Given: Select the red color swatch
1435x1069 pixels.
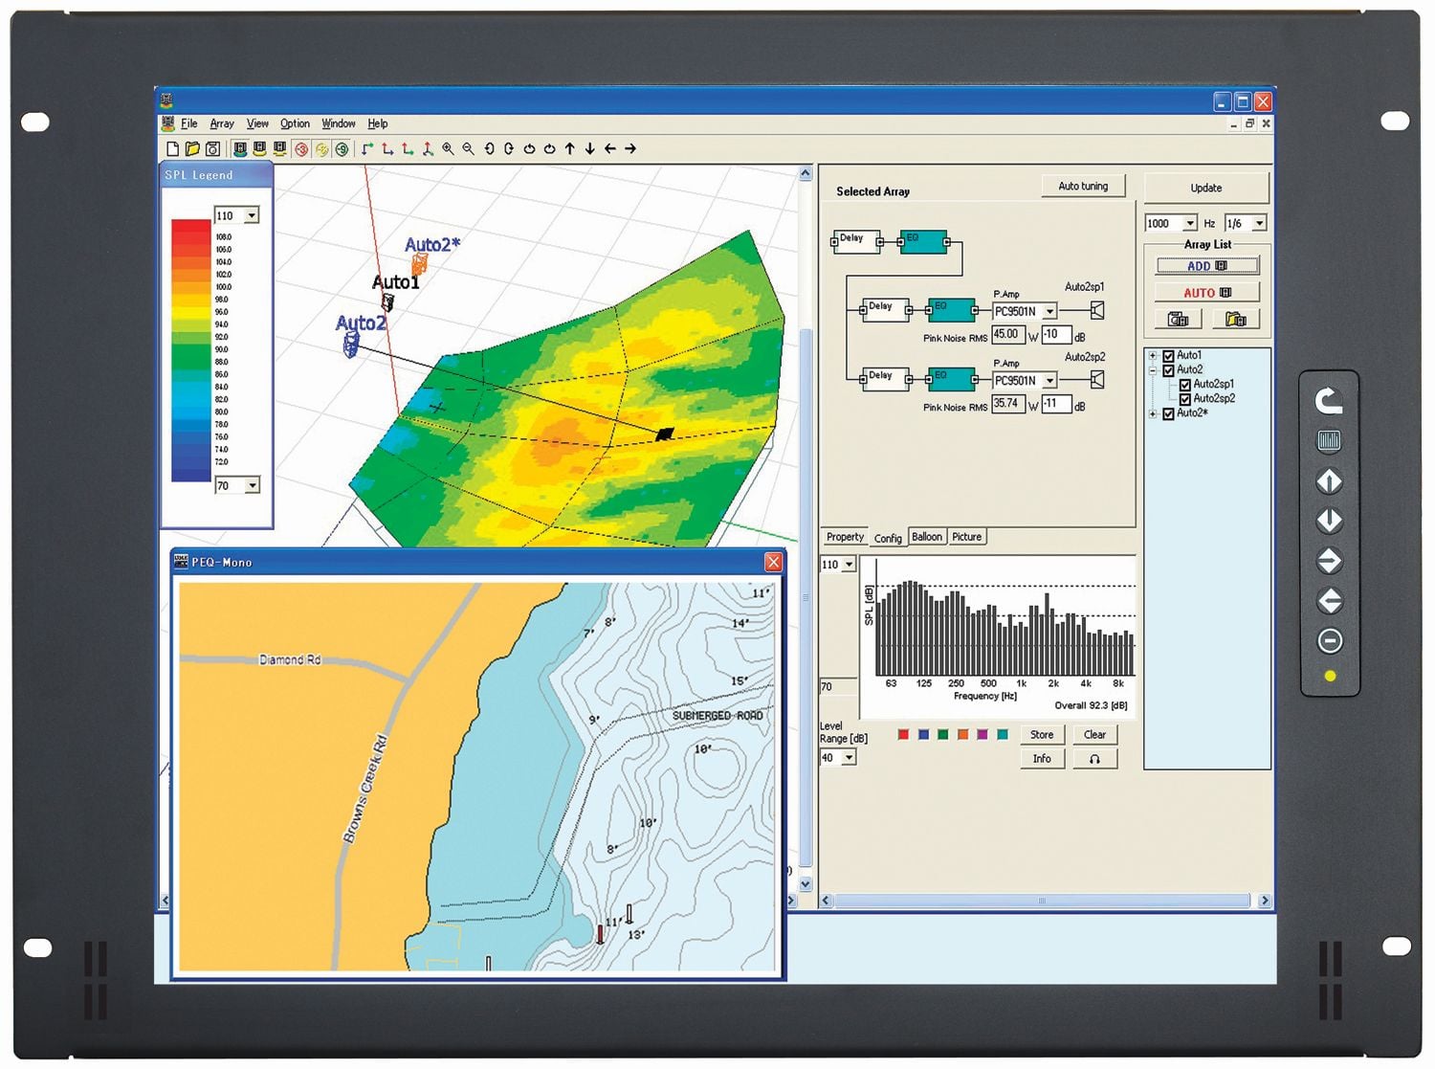Looking at the screenshot, I should pyautogui.click(x=903, y=735).
